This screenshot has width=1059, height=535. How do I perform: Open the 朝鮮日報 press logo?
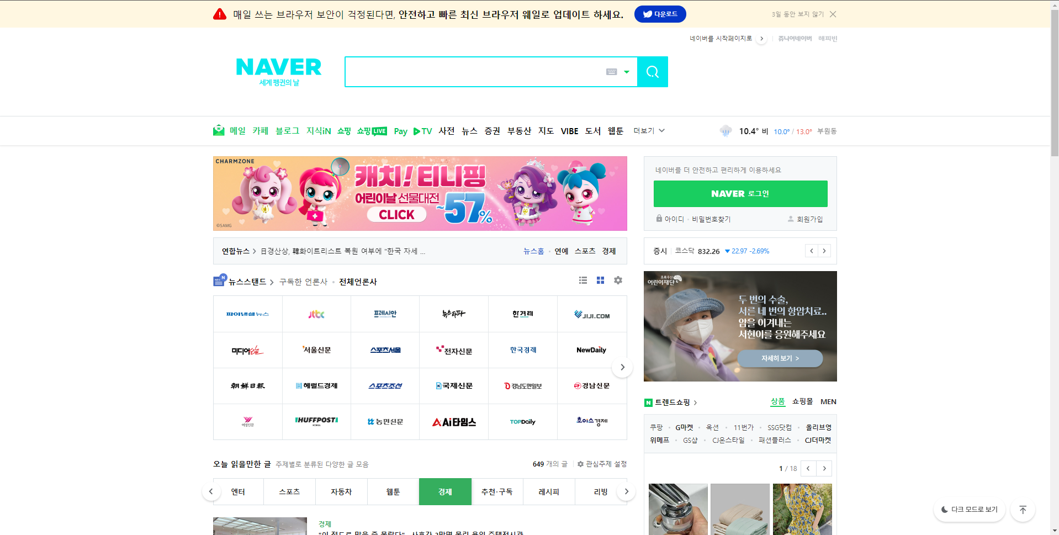click(x=248, y=386)
